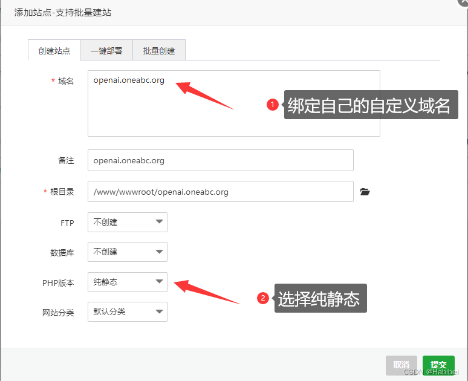Open the 网站分类 dropdown

coord(128,311)
